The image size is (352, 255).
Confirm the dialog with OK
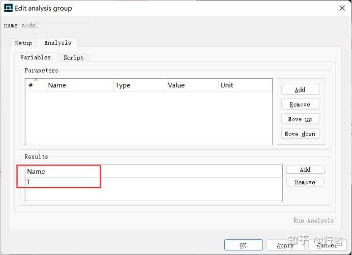[243, 245]
